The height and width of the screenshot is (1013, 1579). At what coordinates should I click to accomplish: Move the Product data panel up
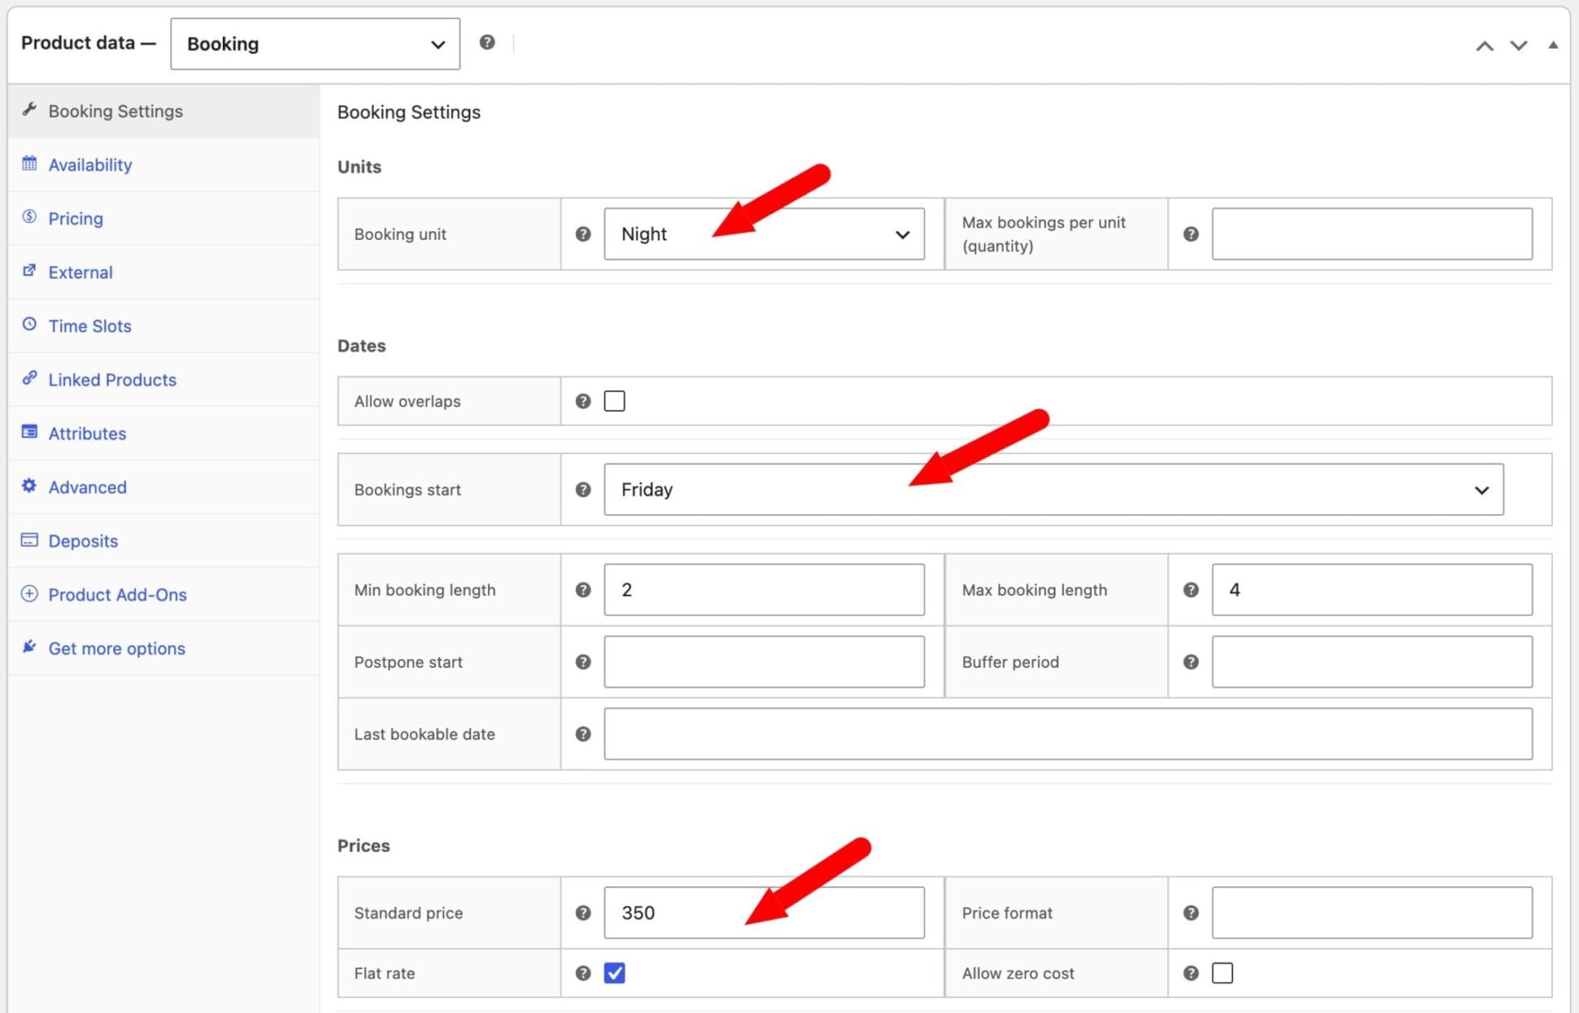[1484, 46]
